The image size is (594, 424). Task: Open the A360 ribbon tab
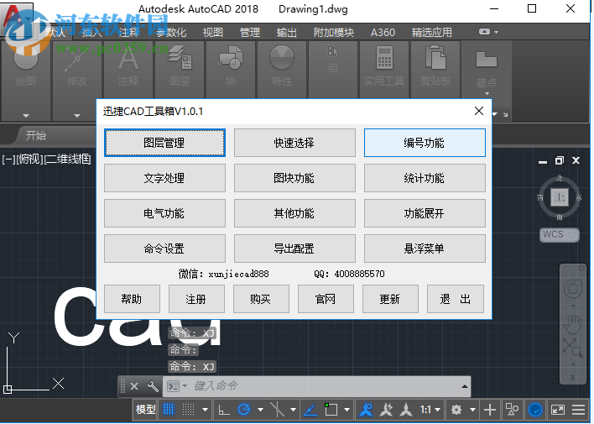click(x=383, y=33)
